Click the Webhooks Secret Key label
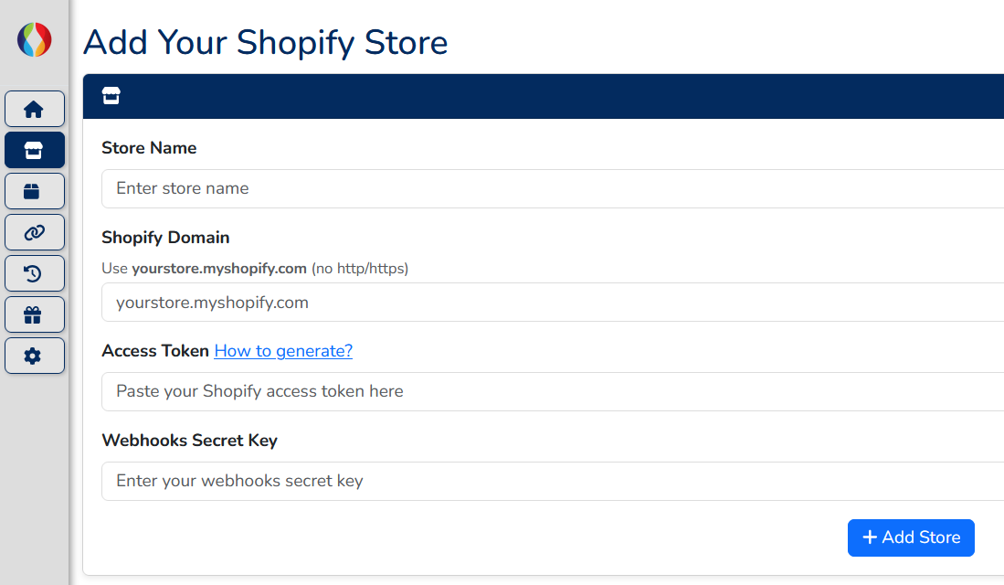Viewport: 1004px width, 585px height. click(189, 441)
